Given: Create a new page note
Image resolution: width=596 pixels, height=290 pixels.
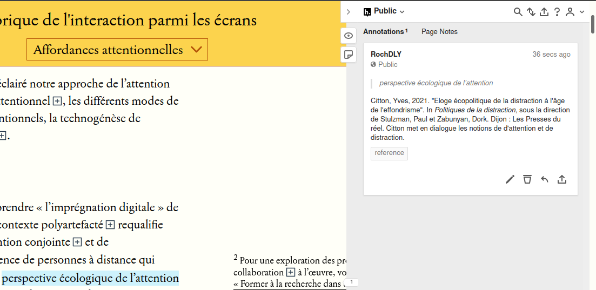Looking at the screenshot, I should (349, 55).
